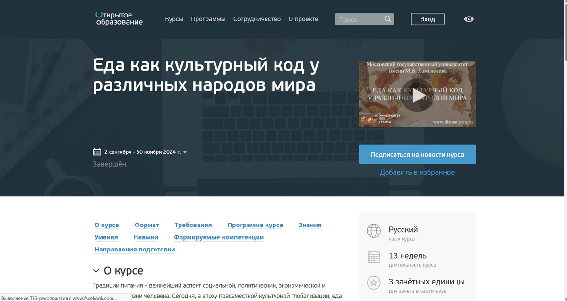Open the Формируемые компетенции link

219,237
